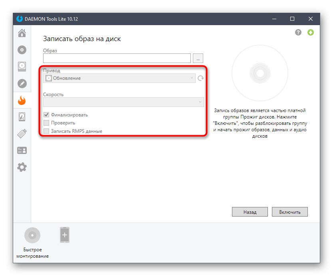Uncheck the Финализировать checkbox

click(x=46, y=114)
